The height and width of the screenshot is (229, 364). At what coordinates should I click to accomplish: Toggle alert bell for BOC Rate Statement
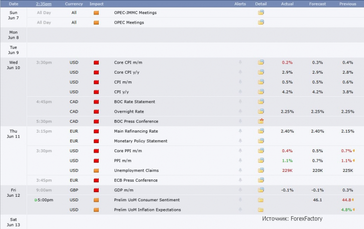pyautogui.click(x=240, y=101)
